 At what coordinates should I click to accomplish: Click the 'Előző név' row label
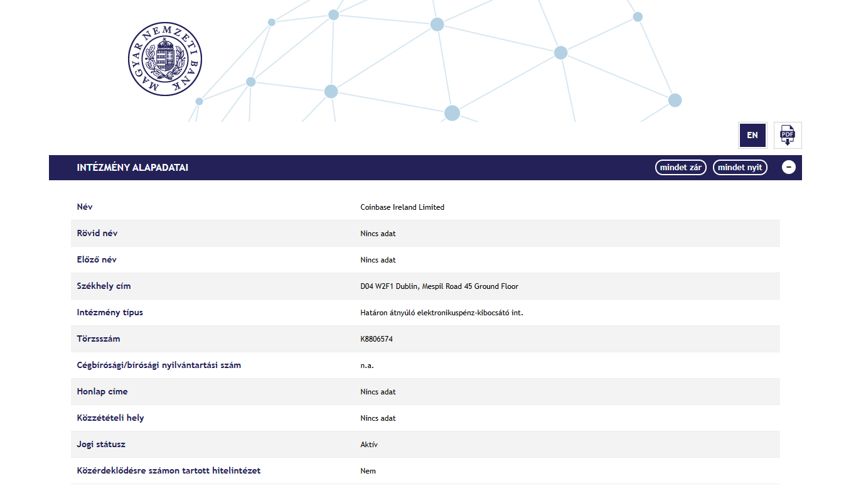[x=96, y=260]
